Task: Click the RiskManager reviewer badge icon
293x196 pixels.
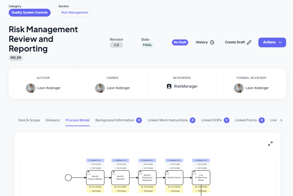Action: click(169, 86)
